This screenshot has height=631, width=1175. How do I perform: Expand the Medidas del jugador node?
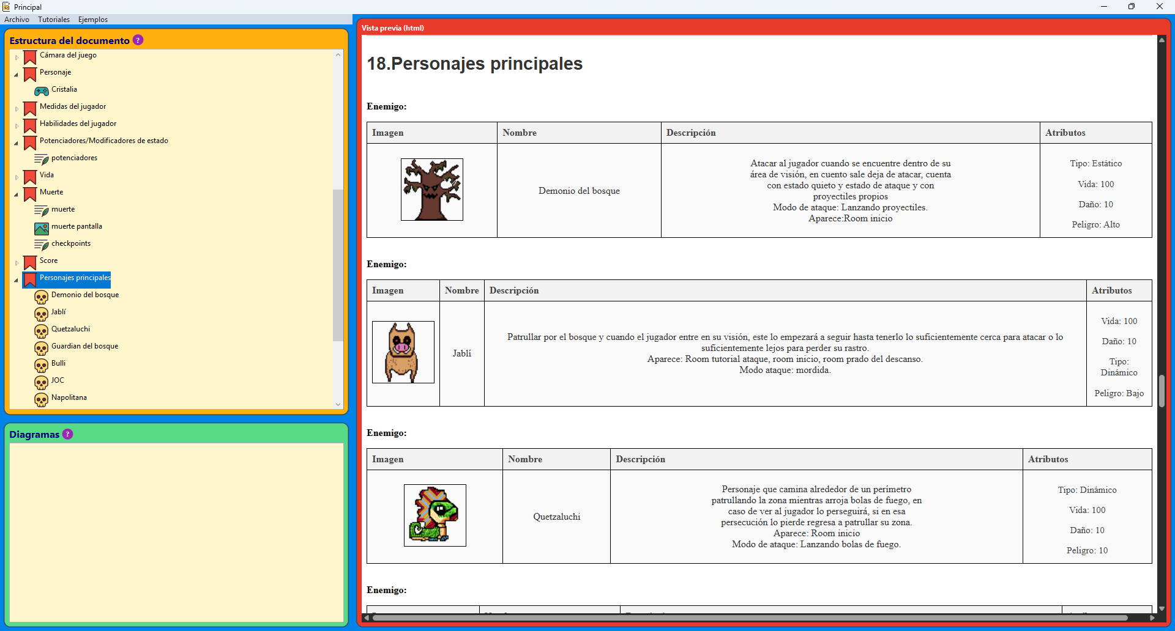coord(15,108)
